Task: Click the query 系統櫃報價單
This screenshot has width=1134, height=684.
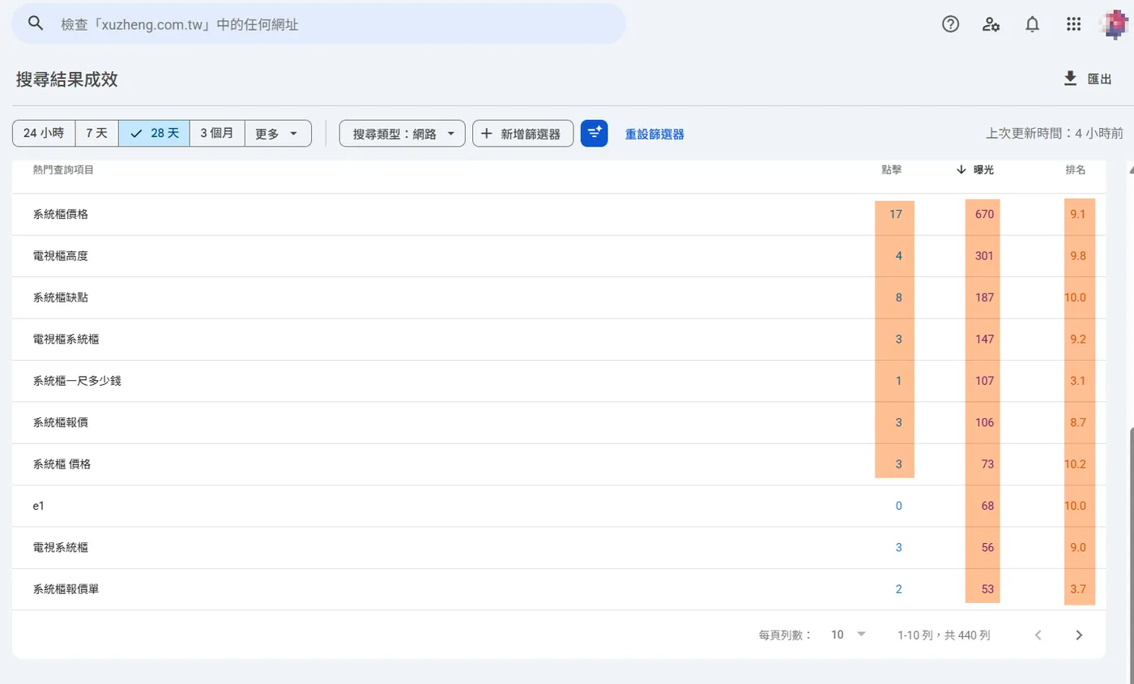Action: 66,590
